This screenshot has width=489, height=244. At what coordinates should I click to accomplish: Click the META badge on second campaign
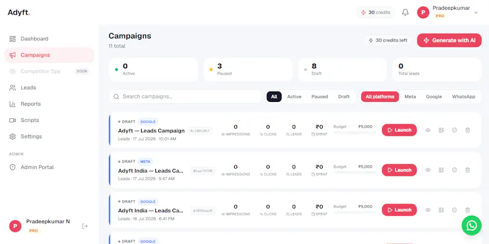point(145,162)
